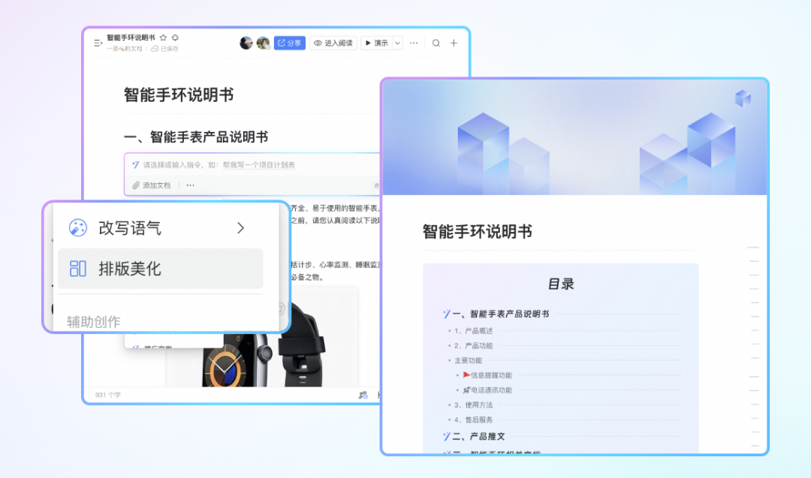Click the 智能手环说明书 title in editor

(179, 95)
